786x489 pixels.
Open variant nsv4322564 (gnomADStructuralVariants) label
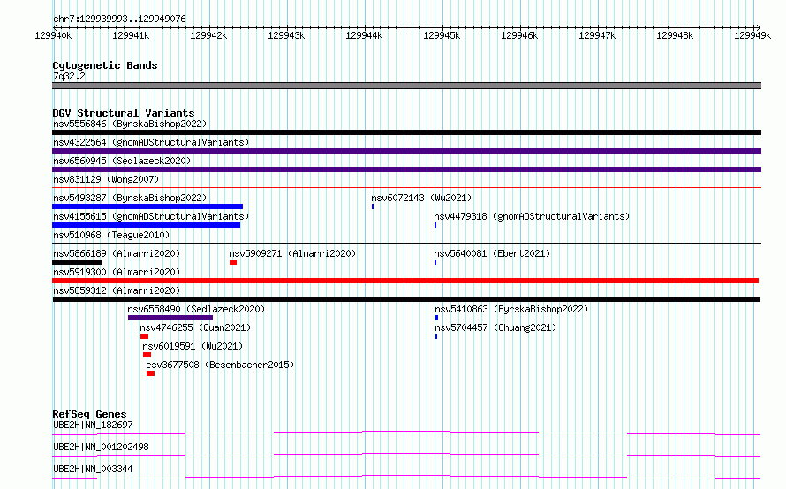tap(151, 142)
